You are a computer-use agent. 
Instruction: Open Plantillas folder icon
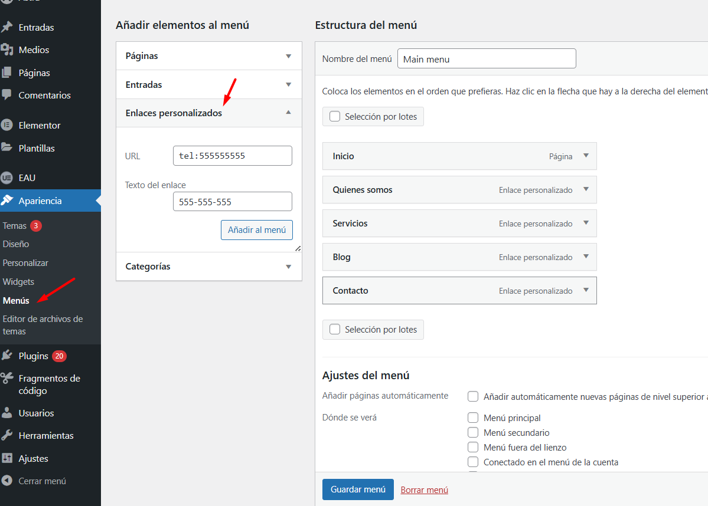(7, 148)
